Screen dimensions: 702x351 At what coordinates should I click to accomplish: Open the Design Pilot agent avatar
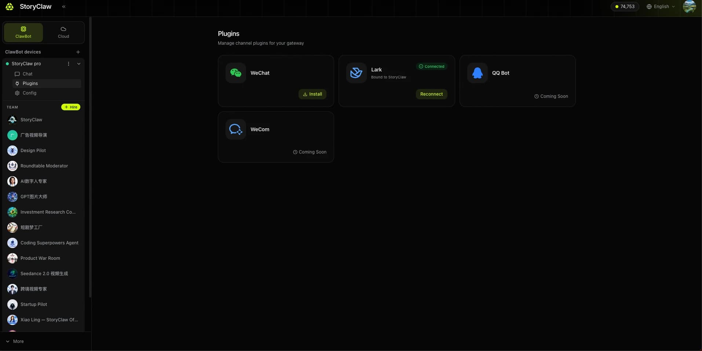pyautogui.click(x=12, y=151)
